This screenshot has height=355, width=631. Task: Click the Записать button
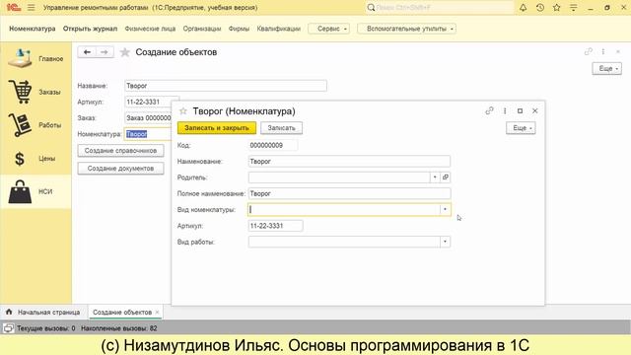coord(281,127)
